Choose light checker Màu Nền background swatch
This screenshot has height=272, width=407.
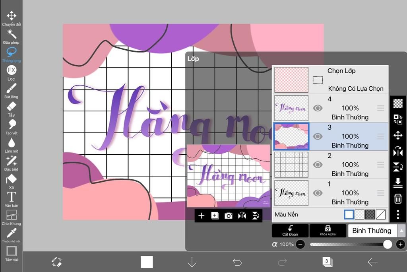(359, 215)
